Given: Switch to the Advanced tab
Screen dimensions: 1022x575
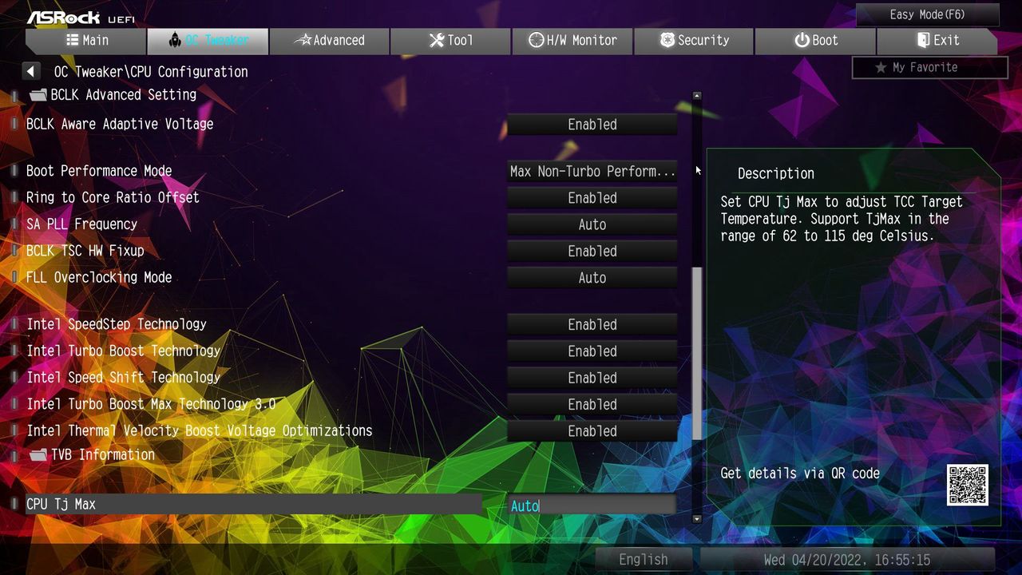Looking at the screenshot, I should 330,41.
